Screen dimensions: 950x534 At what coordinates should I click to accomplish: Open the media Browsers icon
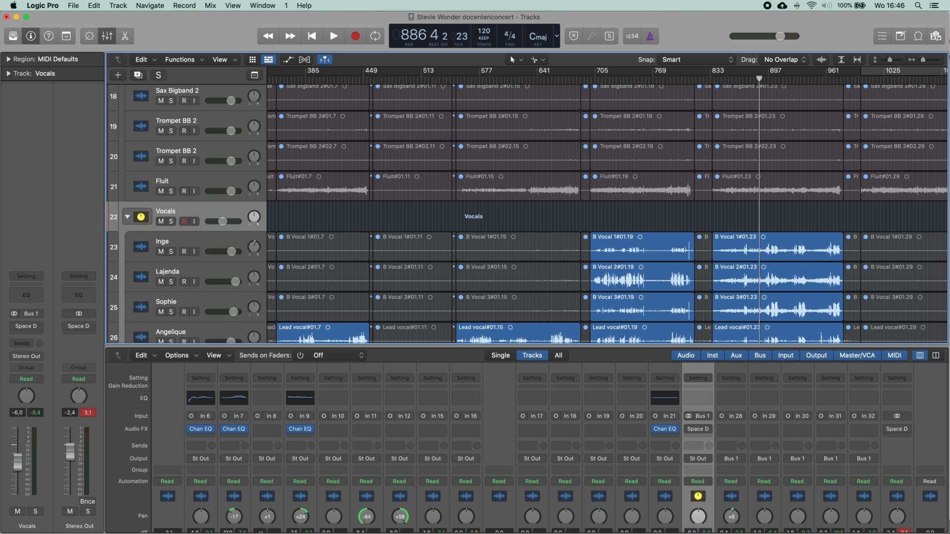coord(936,36)
